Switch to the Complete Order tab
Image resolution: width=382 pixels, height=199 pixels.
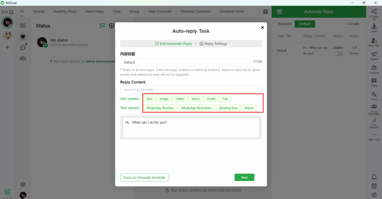[232, 12]
